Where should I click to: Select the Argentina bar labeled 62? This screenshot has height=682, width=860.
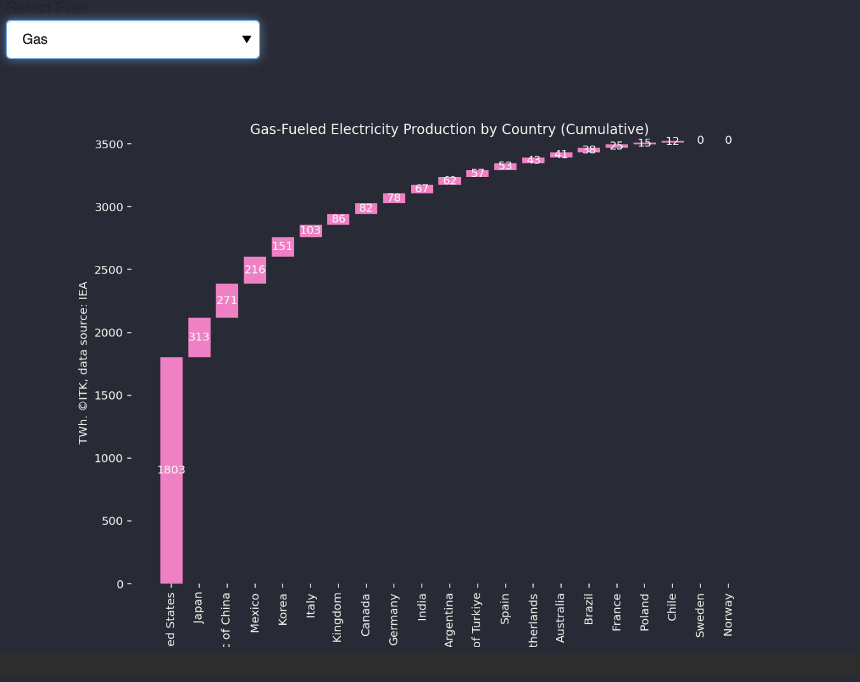[450, 181]
